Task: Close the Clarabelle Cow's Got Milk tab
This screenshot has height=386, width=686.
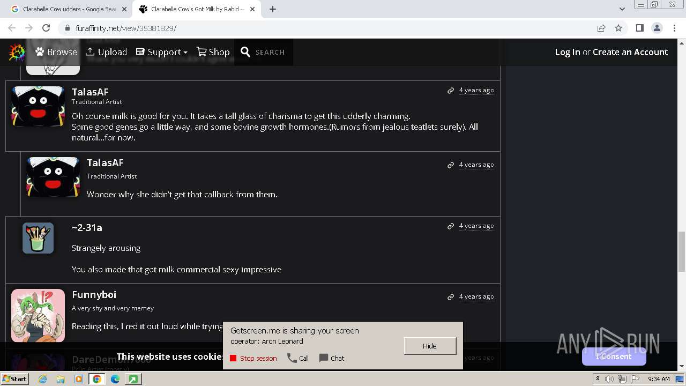Action: click(252, 9)
